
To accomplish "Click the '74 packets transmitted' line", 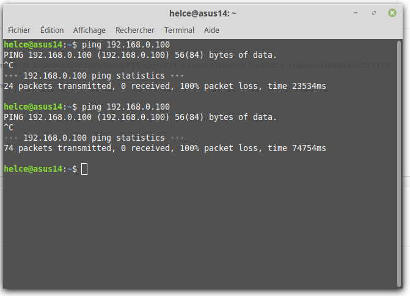I will pyautogui.click(x=165, y=148).
